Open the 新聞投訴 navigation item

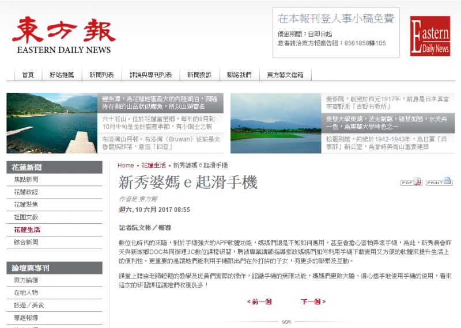tap(199, 75)
